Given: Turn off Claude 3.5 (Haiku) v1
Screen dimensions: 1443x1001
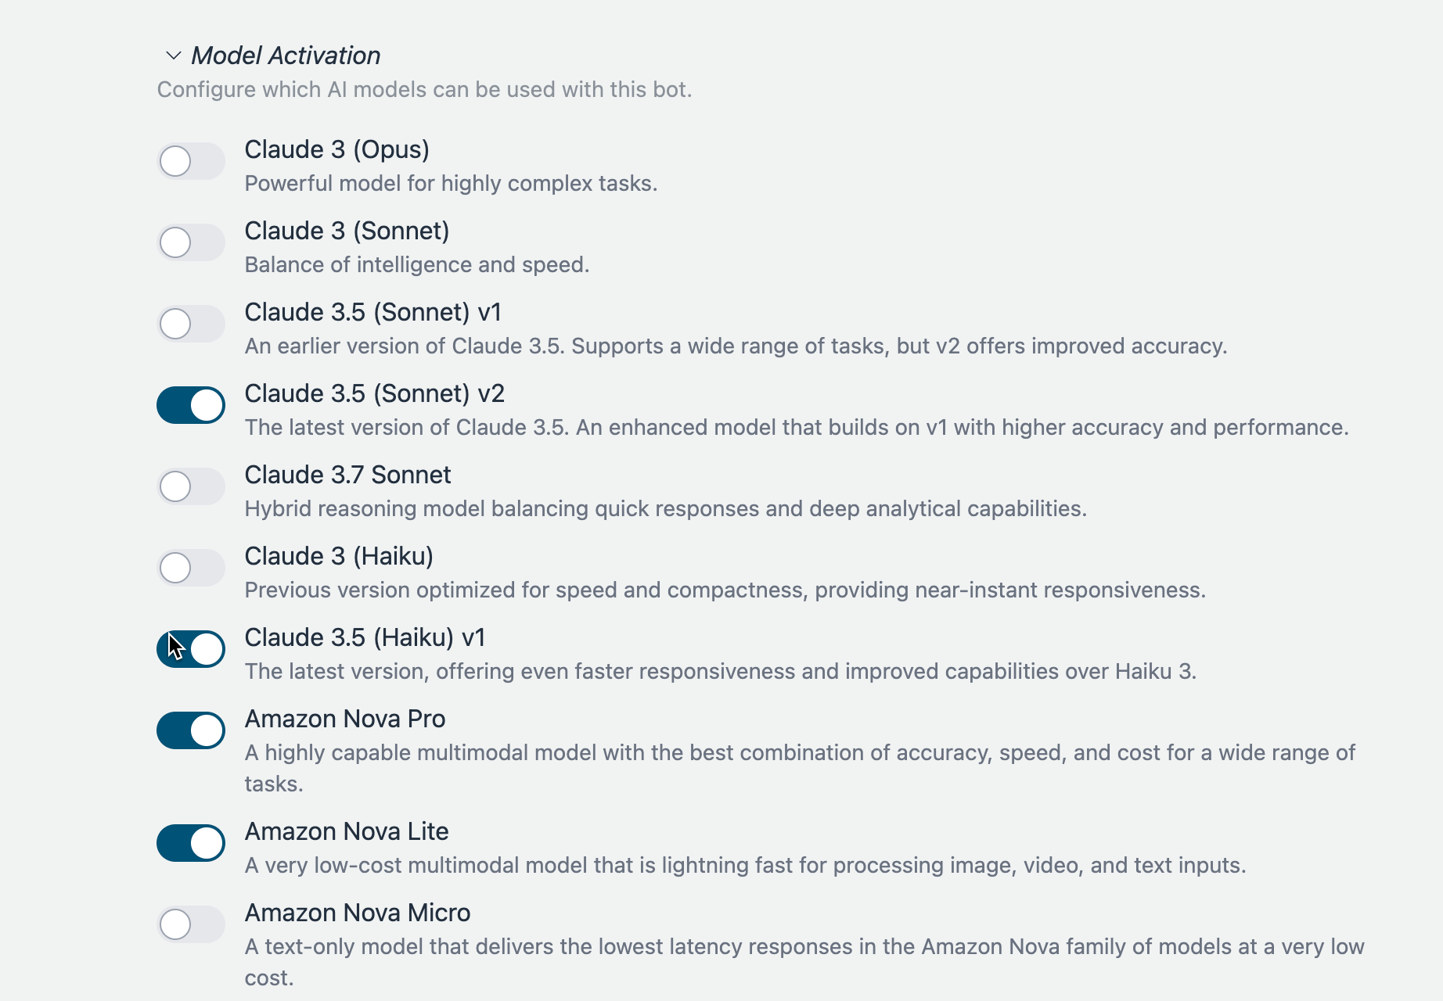Looking at the screenshot, I should coord(191,649).
